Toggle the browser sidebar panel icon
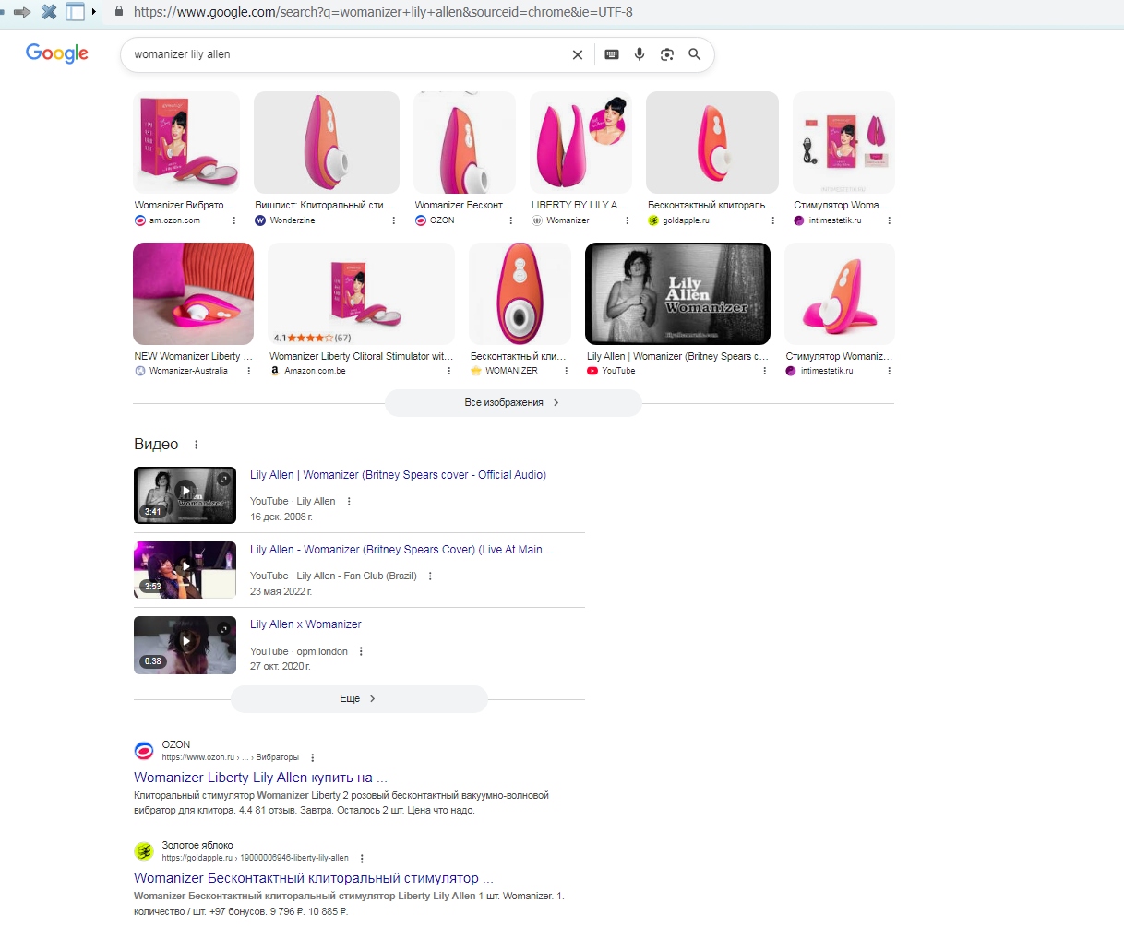Screen dimensions: 1124x927 click(75, 12)
